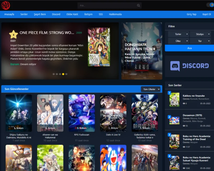Viewport: 214px width, 171px height.
Task: Toggle the dark mode switch
Action: (x=210, y=5)
